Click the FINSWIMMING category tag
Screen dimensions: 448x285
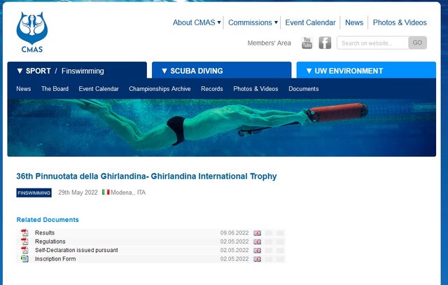click(x=34, y=193)
